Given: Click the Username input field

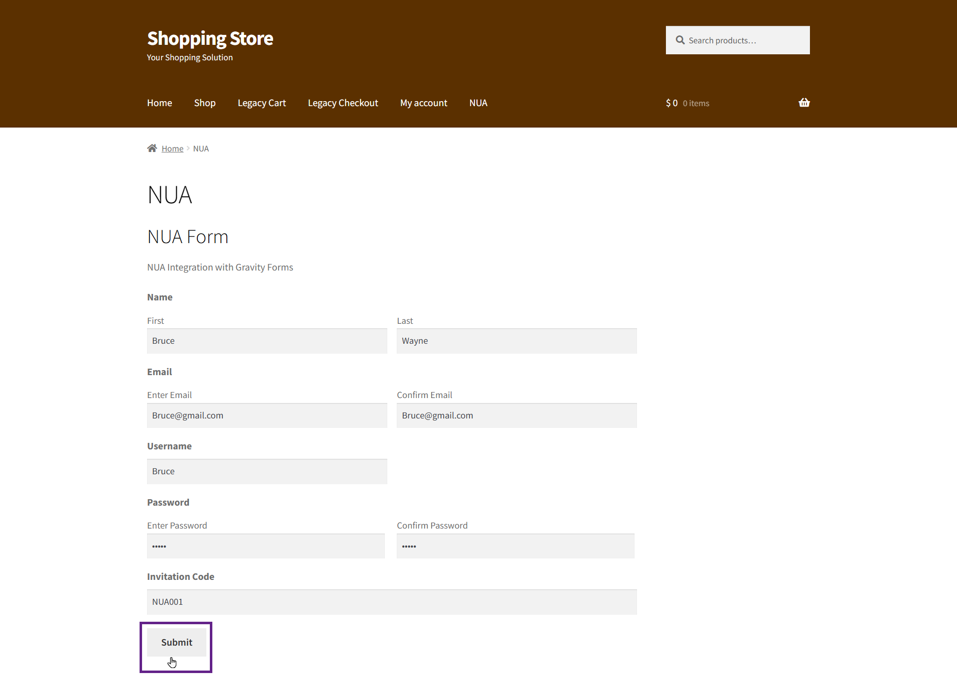Looking at the screenshot, I should tap(267, 472).
